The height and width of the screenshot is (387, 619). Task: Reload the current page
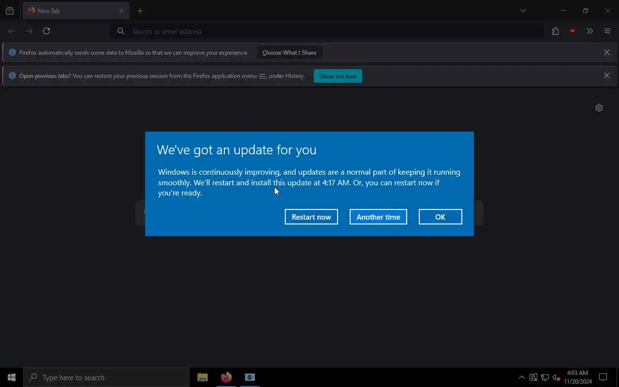pos(46,31)
